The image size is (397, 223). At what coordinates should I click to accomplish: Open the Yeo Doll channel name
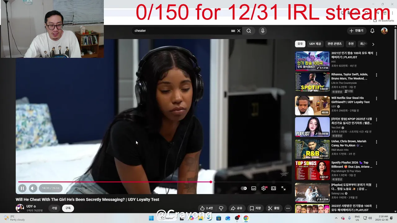click(x=336, y=128)
